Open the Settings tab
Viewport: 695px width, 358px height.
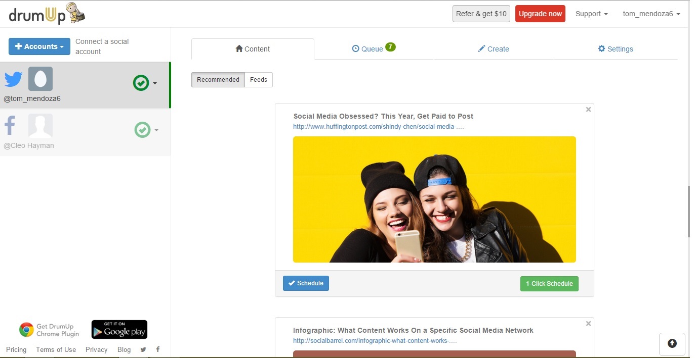(615, 49)
